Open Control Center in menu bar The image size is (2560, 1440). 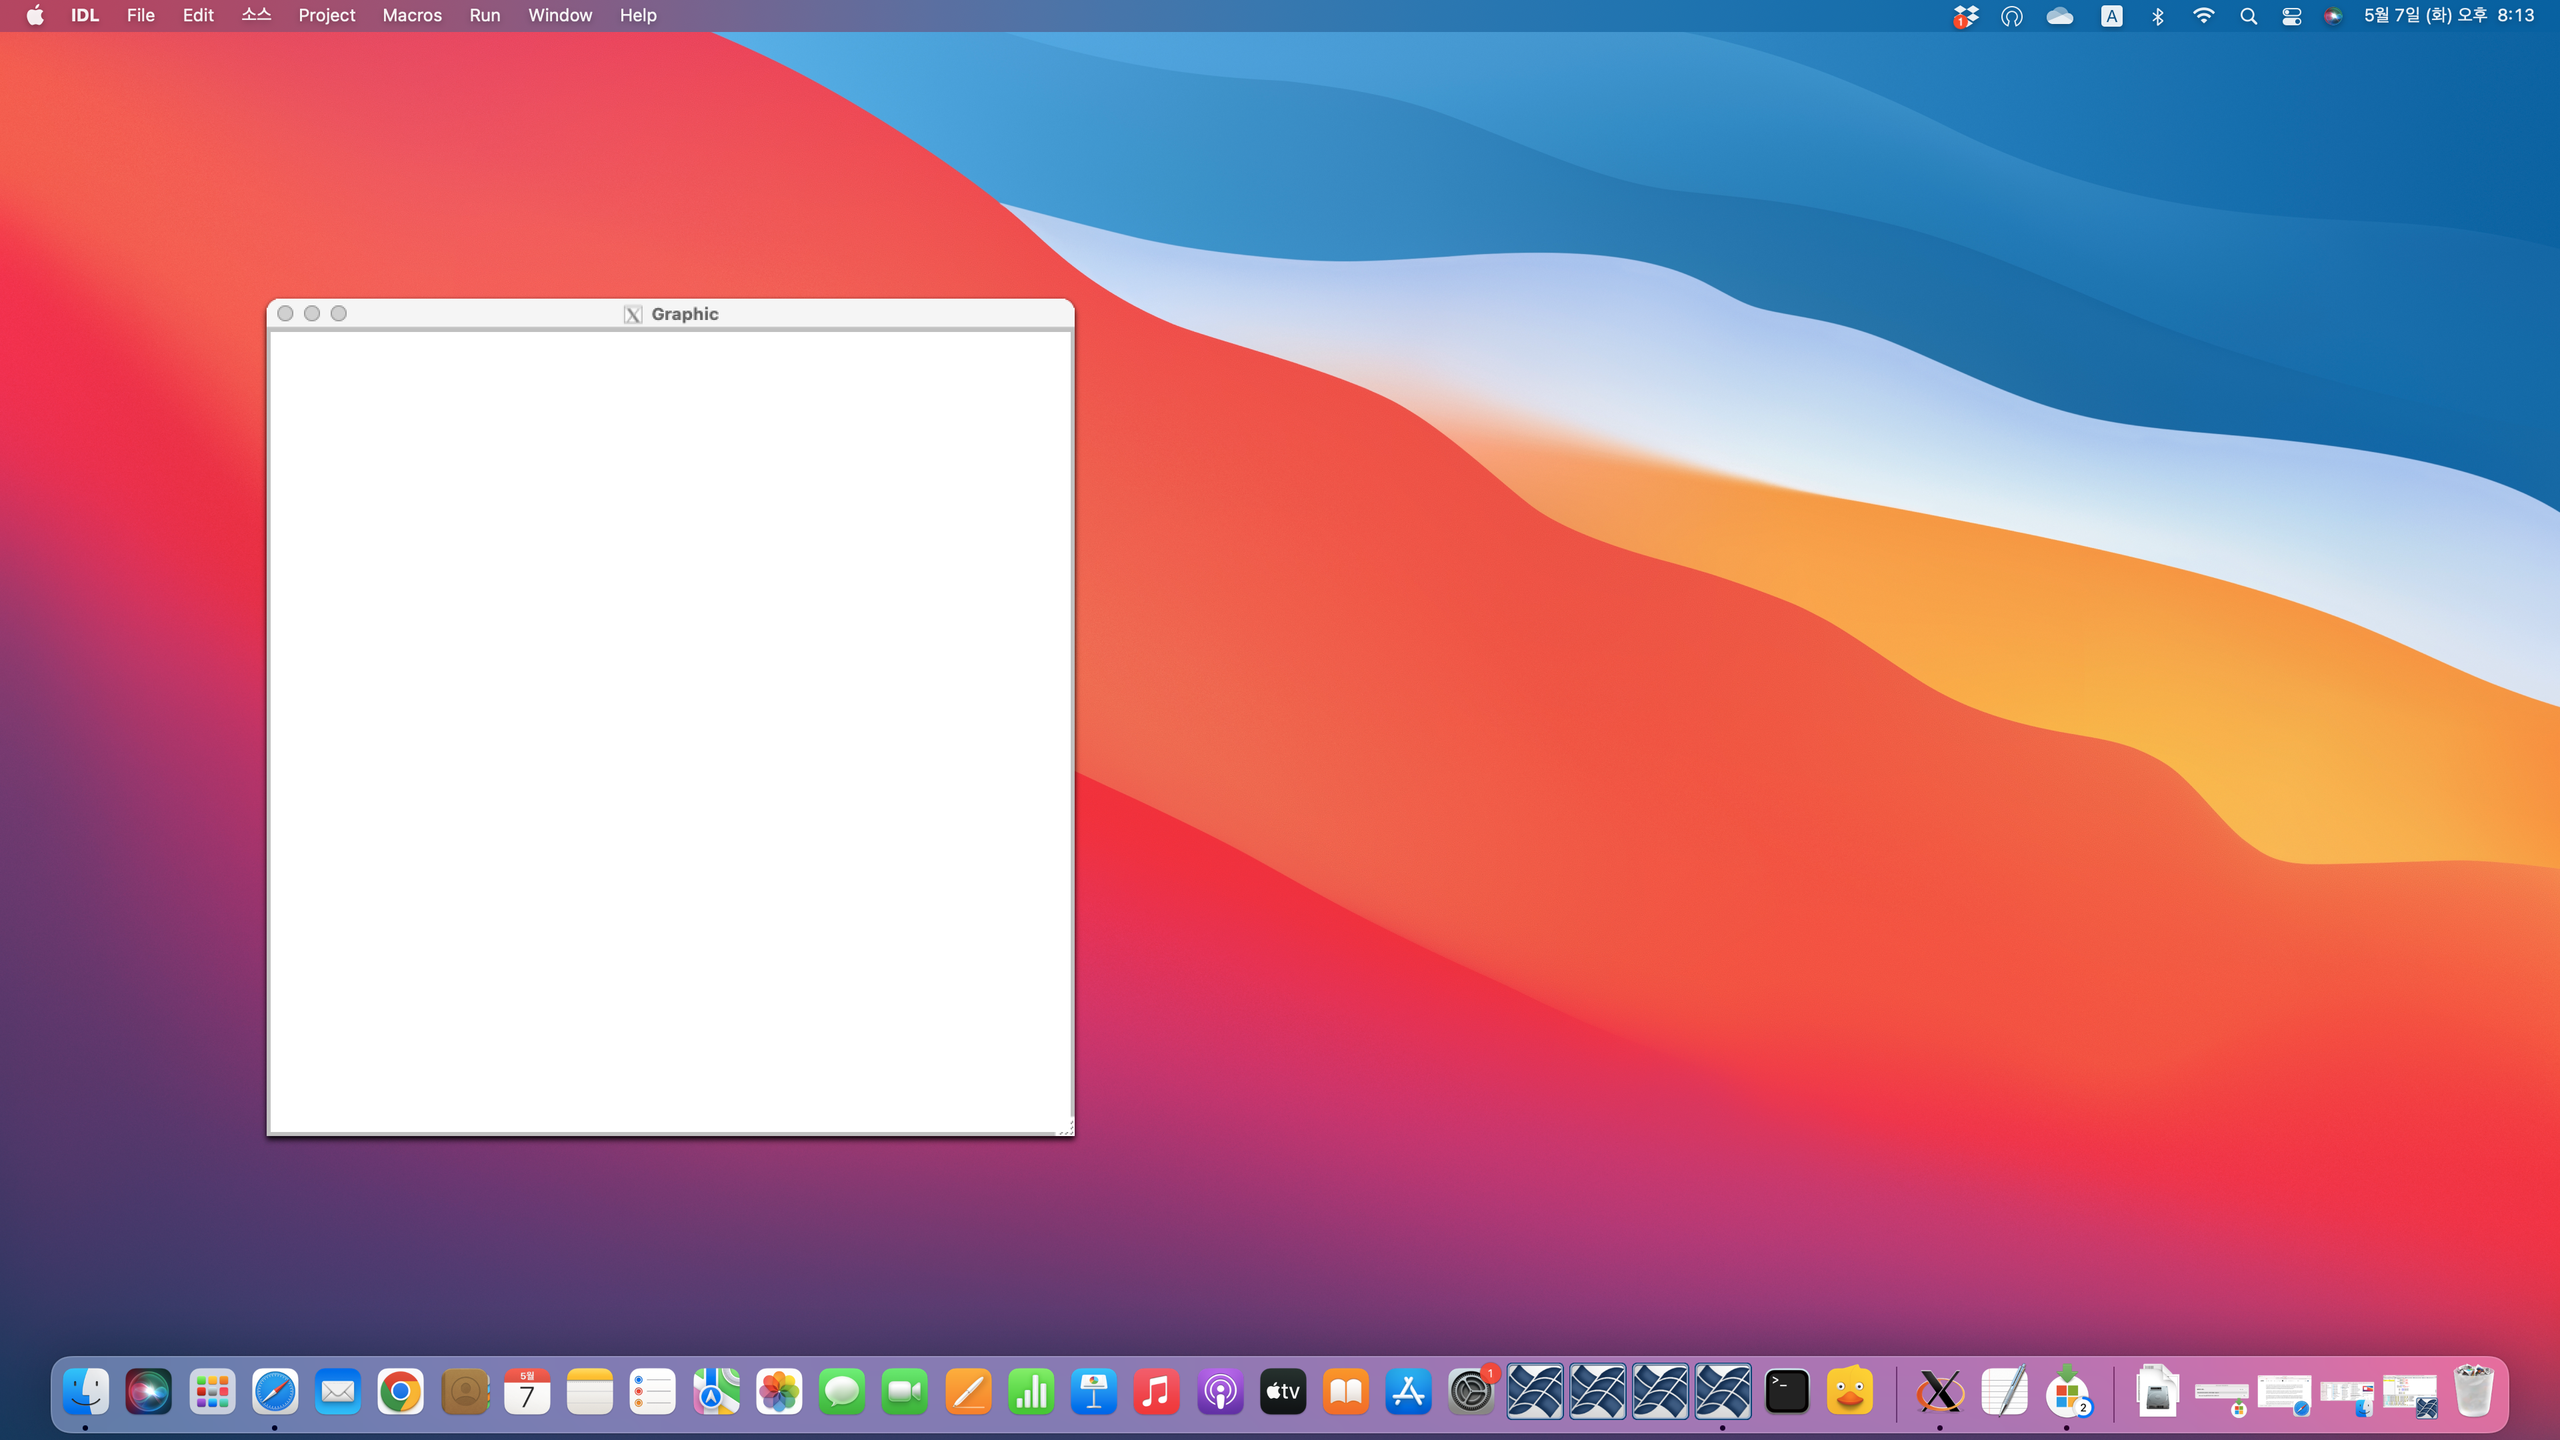pos(2292,16)
